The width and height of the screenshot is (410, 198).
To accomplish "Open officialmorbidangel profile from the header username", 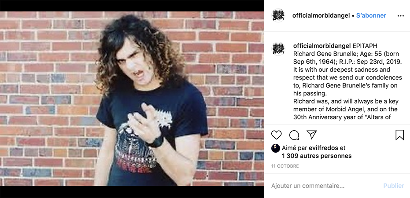I will click(x=321, y=15).
